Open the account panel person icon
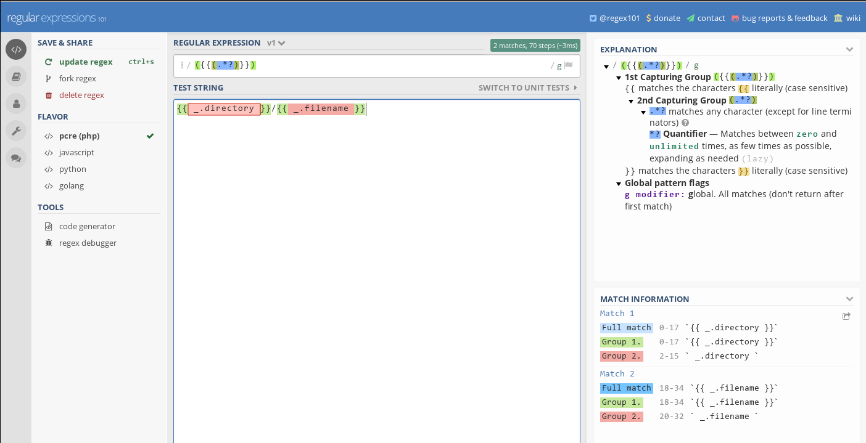The image size is (866, 443). (x=15, y=104)
